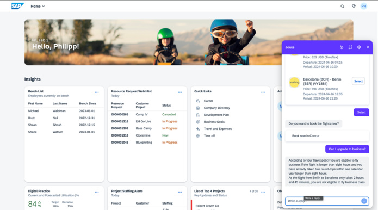Click Shaan Ghosh bench row
378x210 pixels.
64,125
